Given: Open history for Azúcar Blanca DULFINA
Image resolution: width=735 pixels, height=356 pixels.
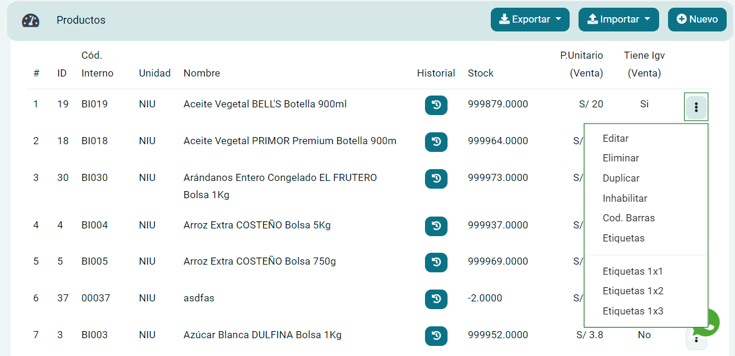Looking at the screenshot, I should pyautogui.click(x=436, y=336).
